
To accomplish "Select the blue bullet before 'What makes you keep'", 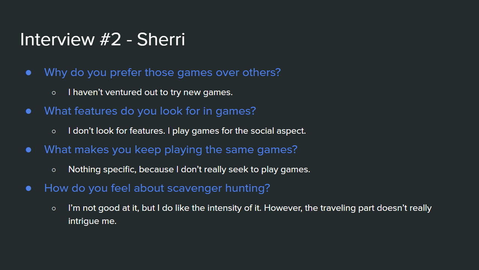I will pos(29,150).
